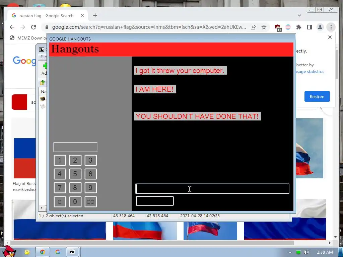The height and width of the screenshot is (257, 343).
Task: Click the '2021-04-28 14:02:35' status entry
Action: coord(200,216)
